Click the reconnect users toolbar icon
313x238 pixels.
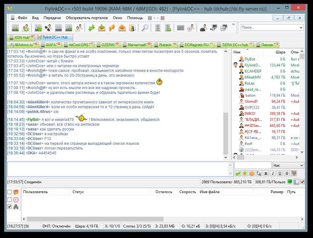point(25,28)
